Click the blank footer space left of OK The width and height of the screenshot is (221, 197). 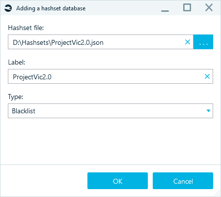point(44,181)
